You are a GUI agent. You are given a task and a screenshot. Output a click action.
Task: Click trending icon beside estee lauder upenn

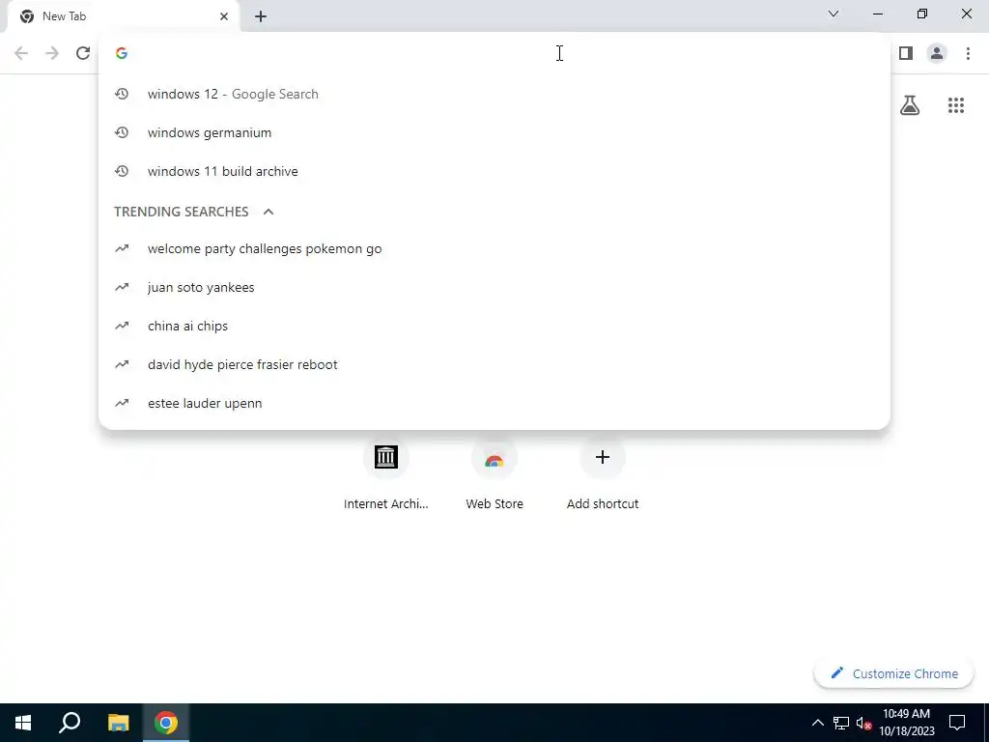click(122, 403)
